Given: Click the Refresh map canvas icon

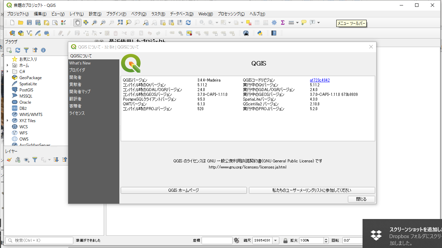Looking at the screenshot, I should [188, 23].
